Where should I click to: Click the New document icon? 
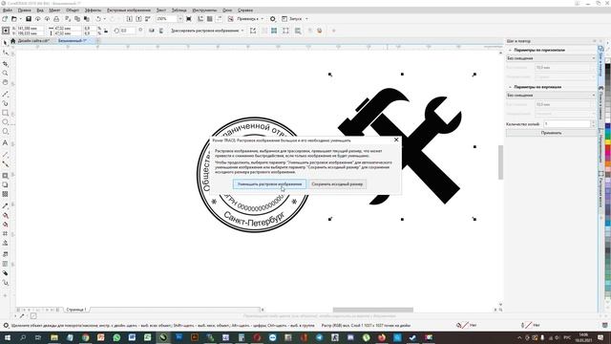(x=5, y=19)
